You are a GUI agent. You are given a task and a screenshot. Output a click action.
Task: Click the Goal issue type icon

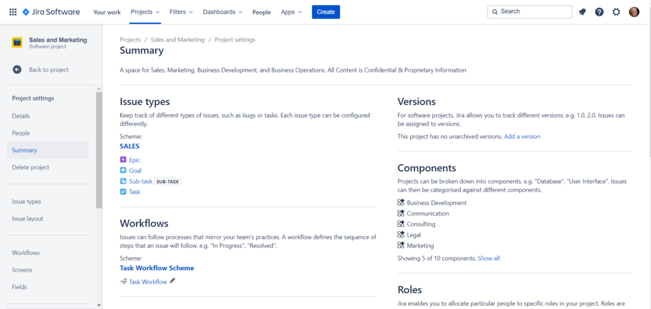click(123, 170)
